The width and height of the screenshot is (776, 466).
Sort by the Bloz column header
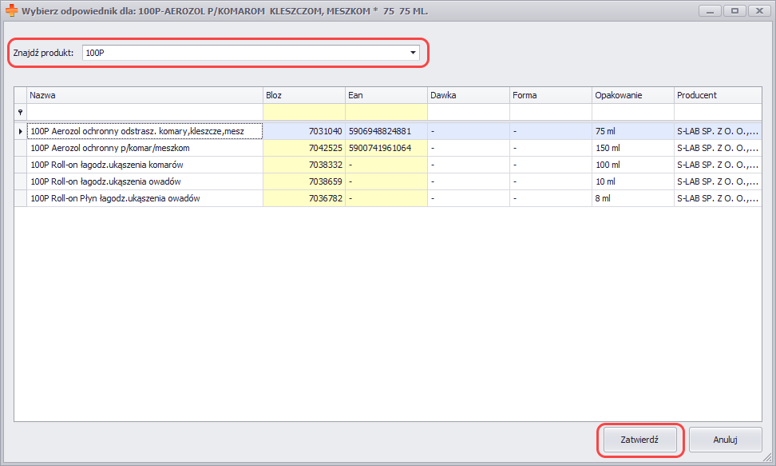303,95
